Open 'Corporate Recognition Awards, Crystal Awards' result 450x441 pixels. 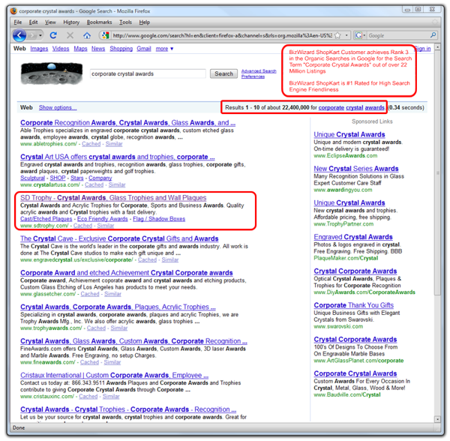[x=127, y=123]
